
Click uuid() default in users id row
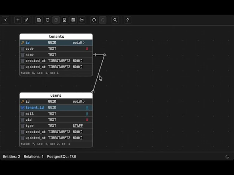(79, 101)
